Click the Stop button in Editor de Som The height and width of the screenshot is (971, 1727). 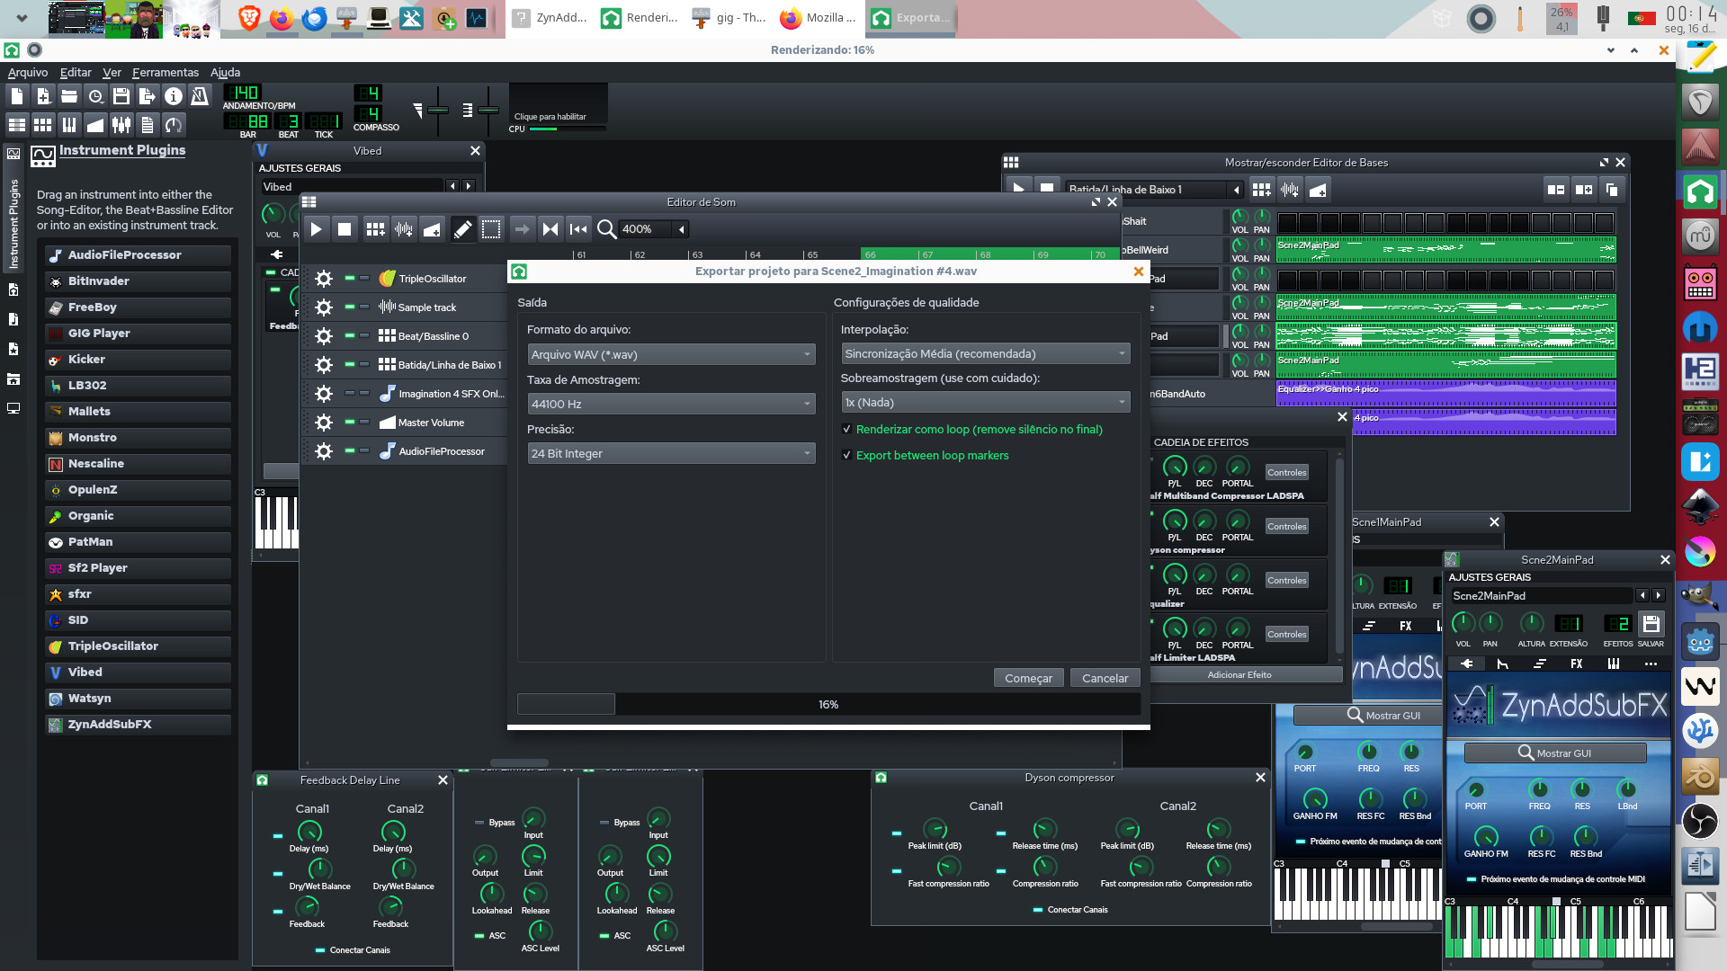(344, 229)
